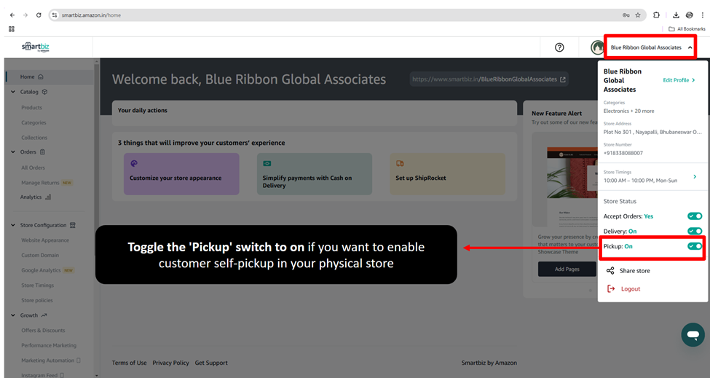Collapse the Catalog section
The width and height of the screenshot is (710, 378).
point(12,92)
